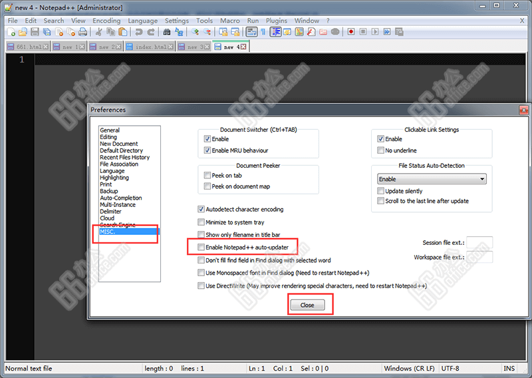The width and height of the screenshot is (532, 378).
Task: Zoom in using the toolbar icon
Action: coord(195,32)
